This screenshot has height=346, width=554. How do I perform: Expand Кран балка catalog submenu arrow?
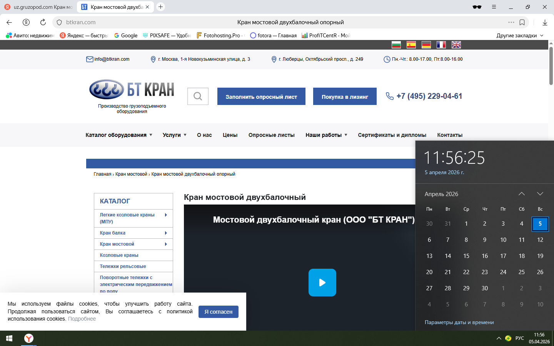166,233
